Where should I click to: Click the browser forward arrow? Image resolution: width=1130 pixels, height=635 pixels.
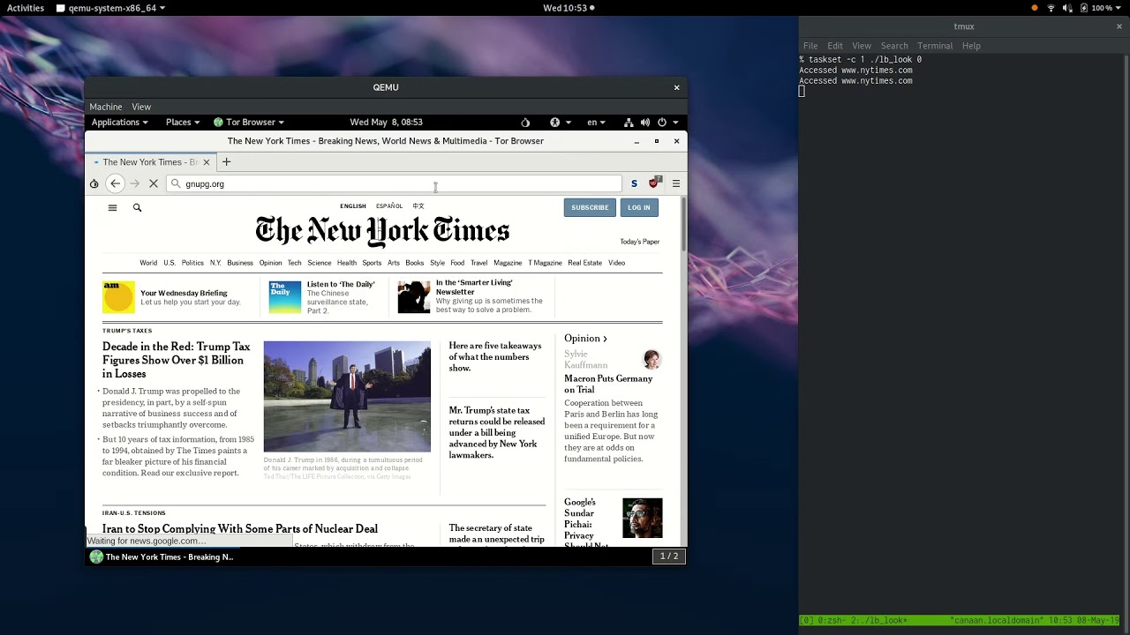point(134,183)
